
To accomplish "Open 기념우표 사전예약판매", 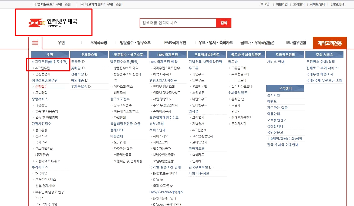I will click(x=205, y=62).
